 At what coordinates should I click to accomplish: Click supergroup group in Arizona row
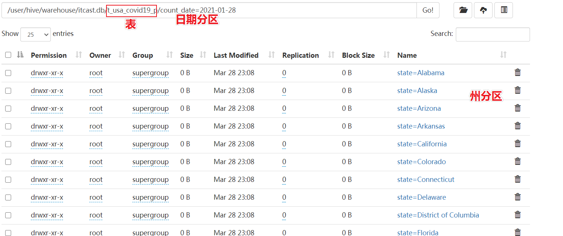pyautogui.click(x=151, y=108)
